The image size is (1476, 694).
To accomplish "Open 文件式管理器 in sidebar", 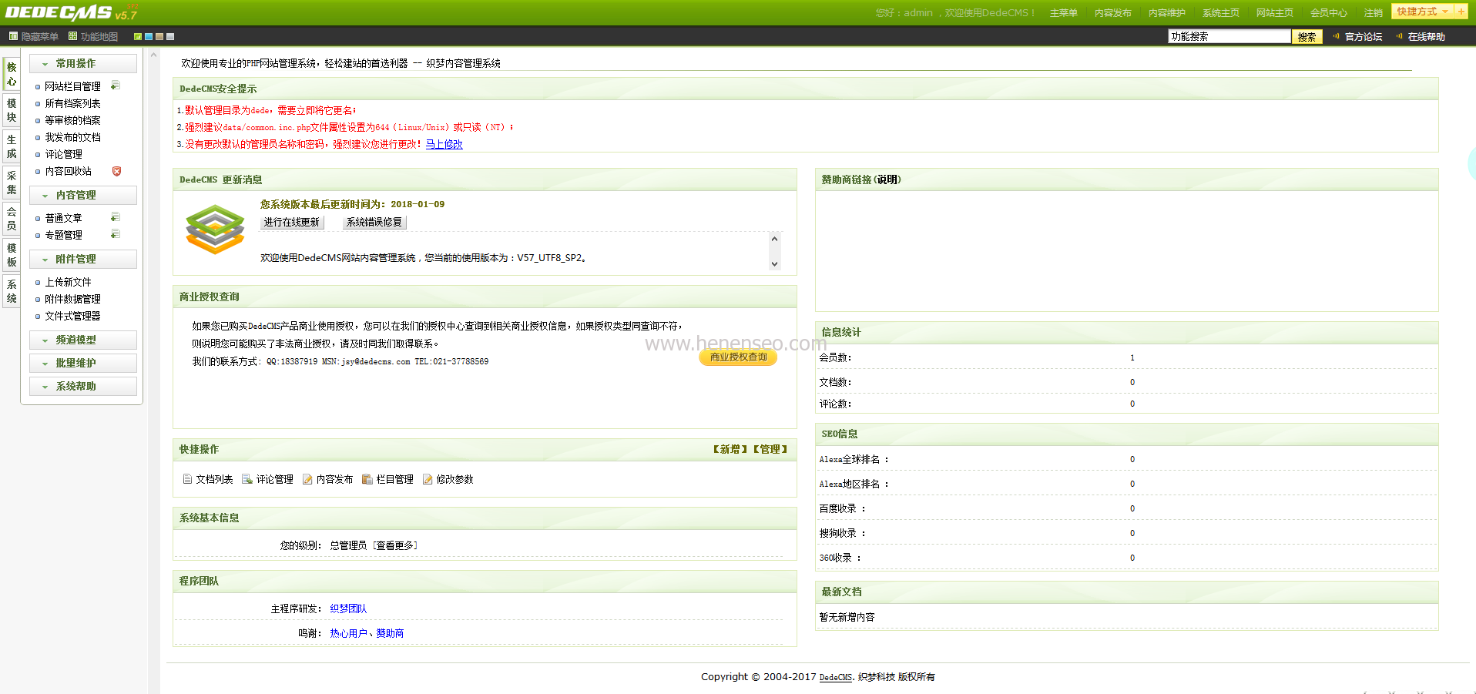I will tap(72, 316).
